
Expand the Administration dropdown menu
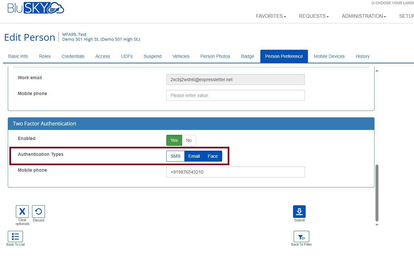(364, 16)
